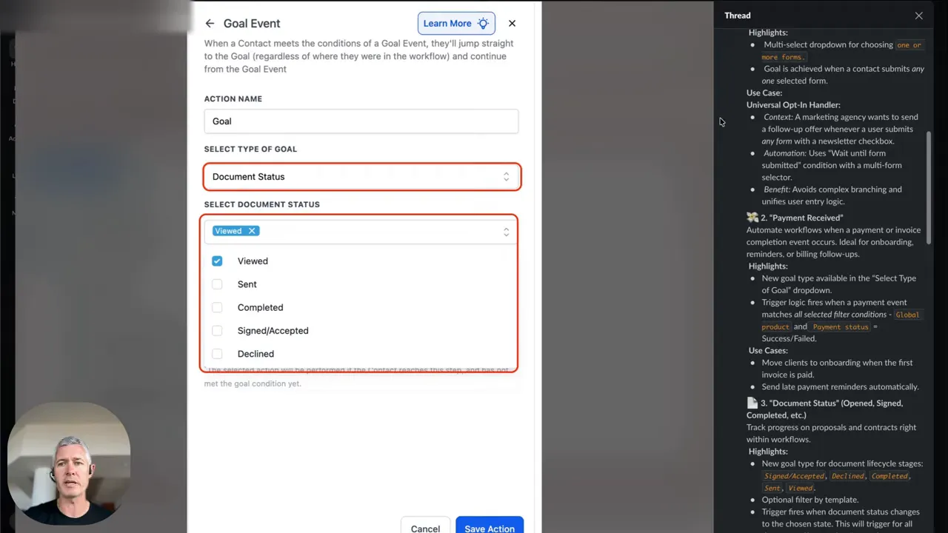Click the presenter webcam thumbnail
Image resolution: width=948 pixels, height=533 pixels.
[x=68, y=463]
